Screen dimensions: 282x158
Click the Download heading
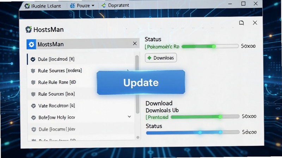[159, 103]
